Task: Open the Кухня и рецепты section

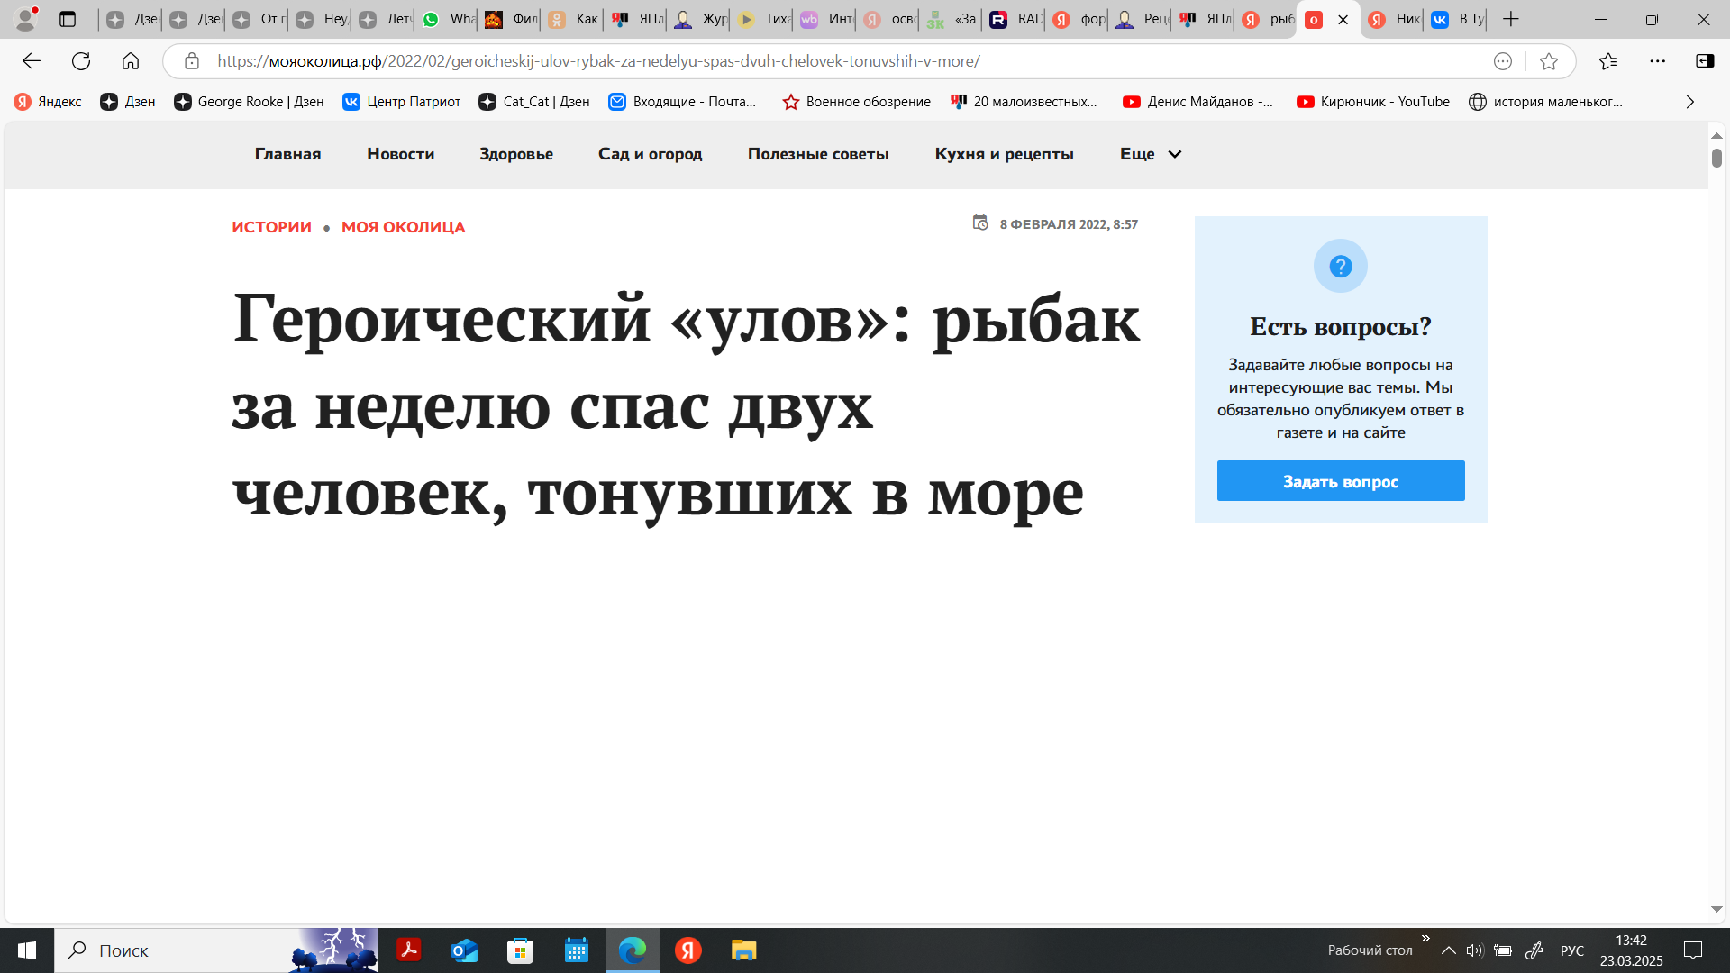Action: tap(1005, 154)
